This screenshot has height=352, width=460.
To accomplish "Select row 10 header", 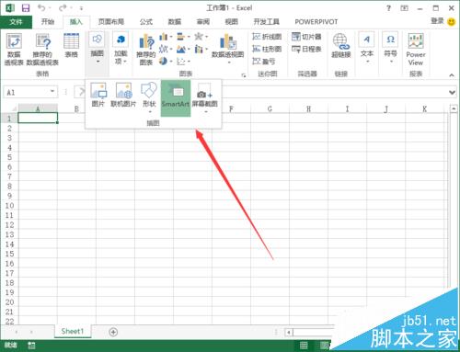I will pyautogui.click(x=9, y=206).
